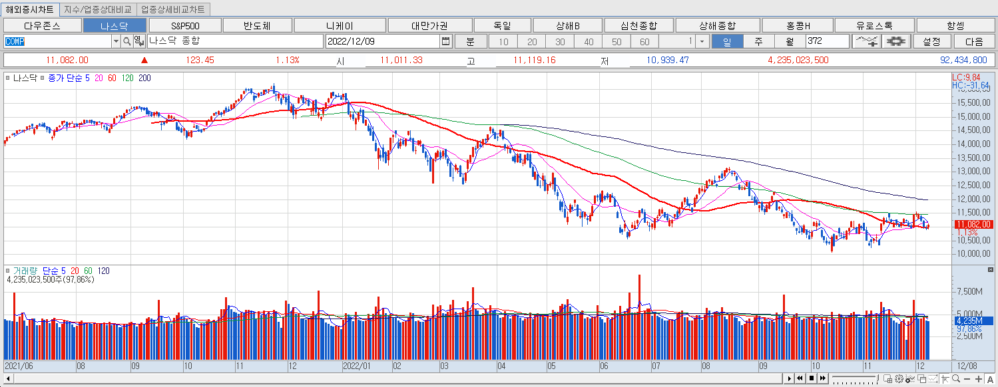Screen dimensions: 998x387
Task: Select the crosshair cursor tool at bottom
Action: point(945,379)
